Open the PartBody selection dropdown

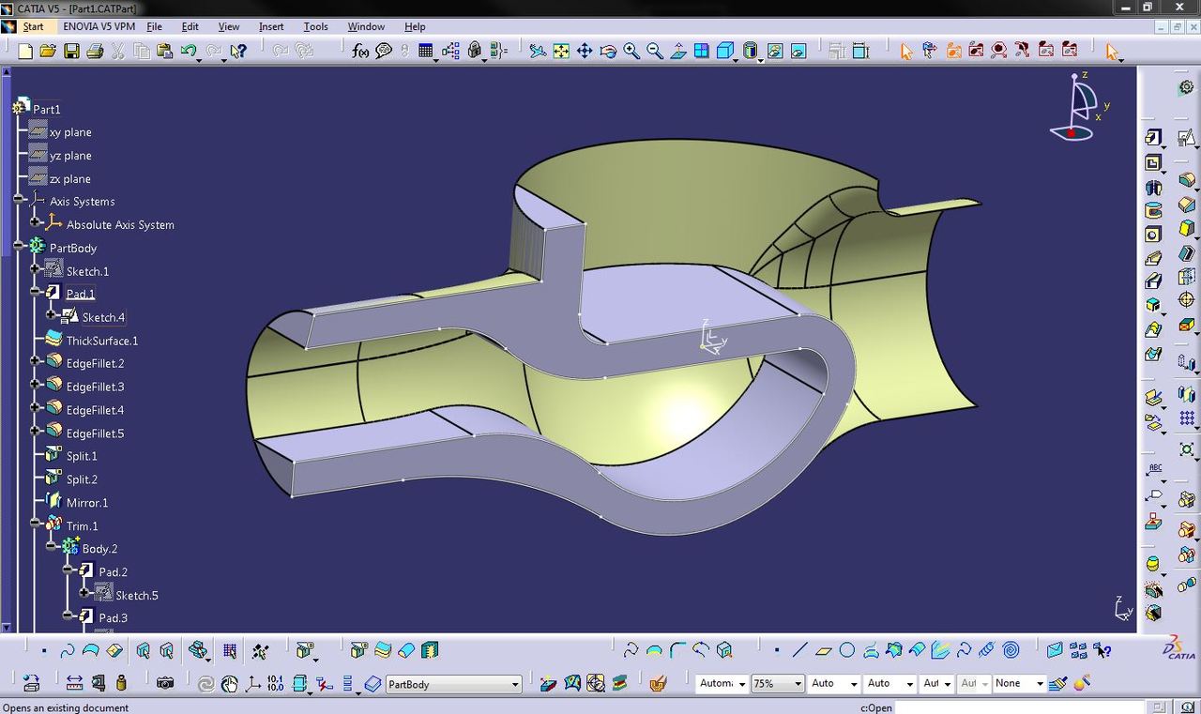[515, 684]
